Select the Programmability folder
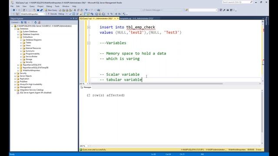278x156 pixels. pos(33,54)
